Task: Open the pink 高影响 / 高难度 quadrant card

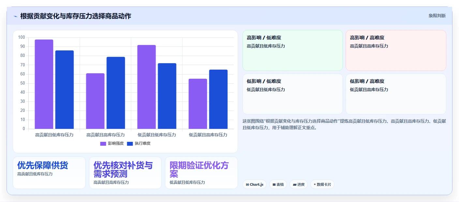Action: 396,50
